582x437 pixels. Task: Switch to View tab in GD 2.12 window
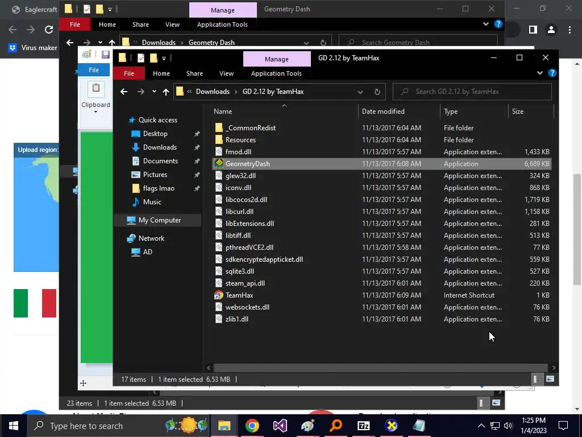226,73
